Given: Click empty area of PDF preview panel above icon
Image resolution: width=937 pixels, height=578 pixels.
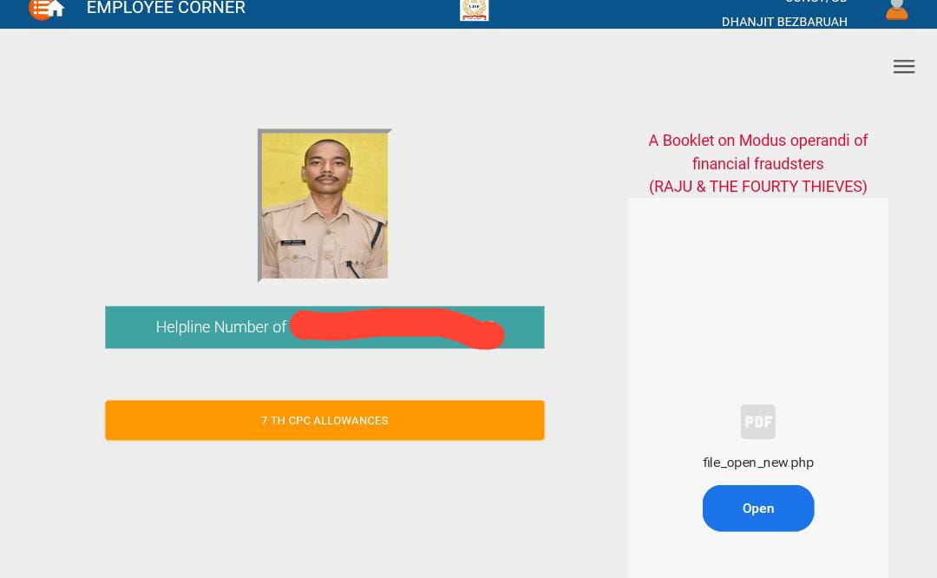Looking at the screenshot, I should pyautogui.click(x=757, y=295).
